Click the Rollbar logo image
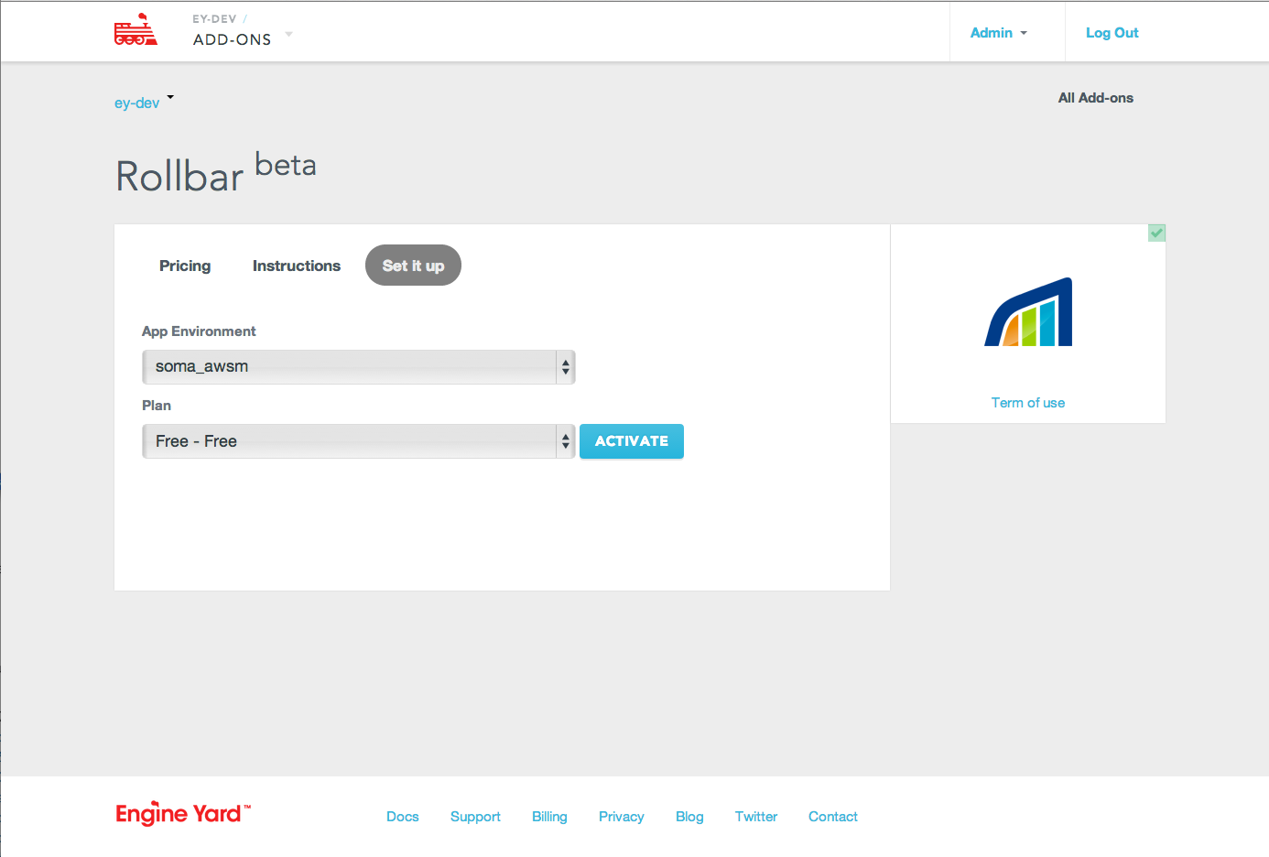The image size is (1269, 857). [1028, 312]
